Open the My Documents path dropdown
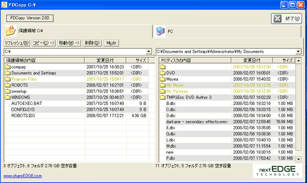This screenshot has height=183, width=307. (x=298, y=52)
